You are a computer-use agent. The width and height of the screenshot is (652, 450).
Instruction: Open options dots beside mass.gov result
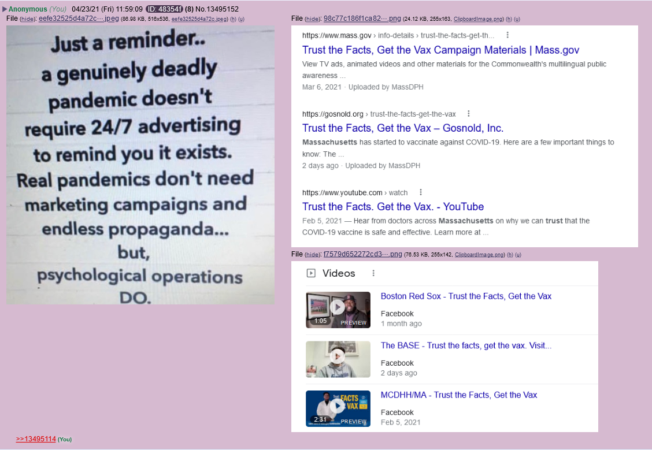[507, 35]
